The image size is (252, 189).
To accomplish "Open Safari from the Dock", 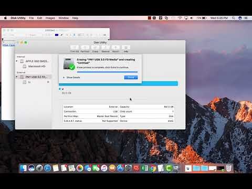I will point(47,168).
